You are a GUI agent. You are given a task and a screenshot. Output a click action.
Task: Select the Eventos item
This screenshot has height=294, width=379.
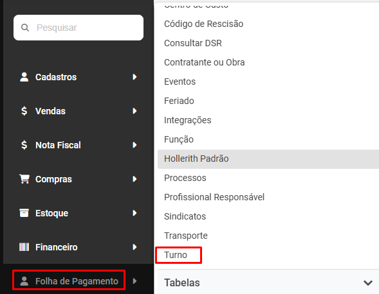pyautogui.click(x=180, y=82)
